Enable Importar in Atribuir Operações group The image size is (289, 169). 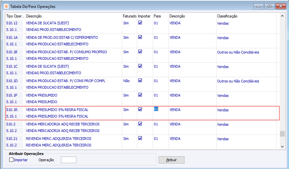(x=11, y=160)
